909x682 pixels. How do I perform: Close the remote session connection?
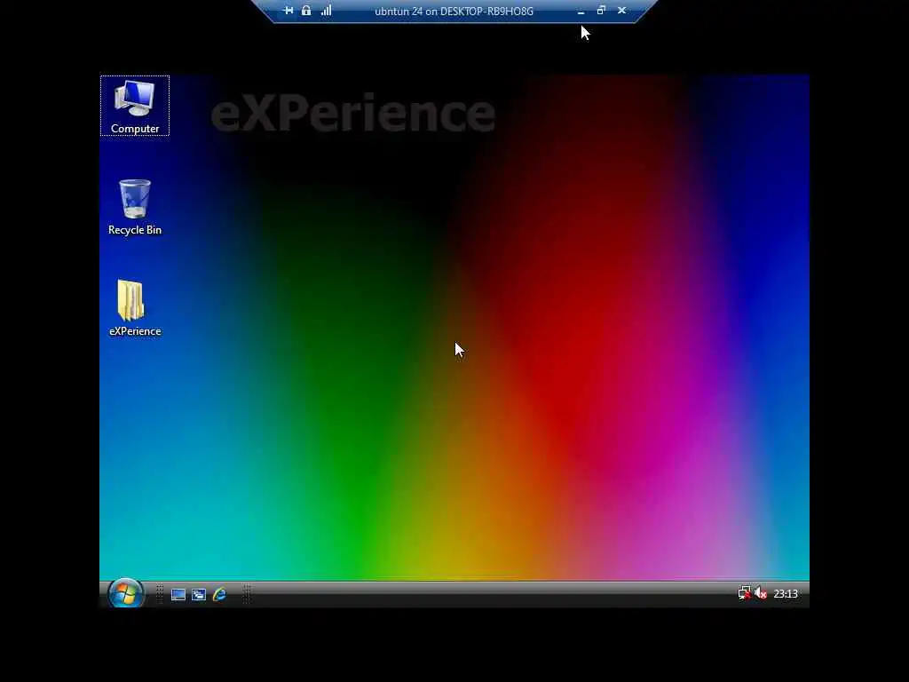point(621,11)
